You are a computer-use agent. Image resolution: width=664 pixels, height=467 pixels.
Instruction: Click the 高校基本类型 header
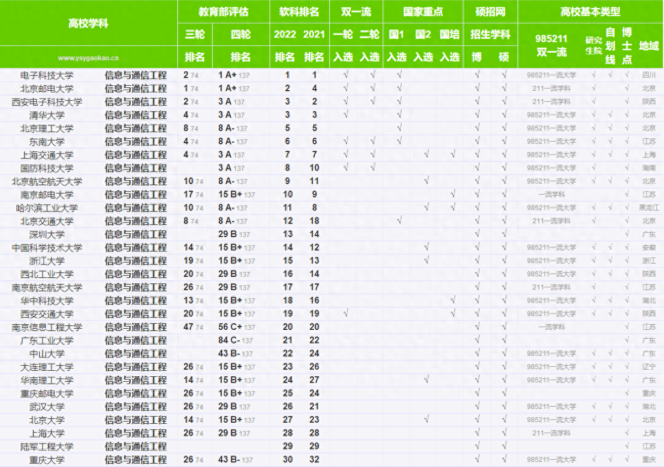pyautogui.click(x=590, y=12)
